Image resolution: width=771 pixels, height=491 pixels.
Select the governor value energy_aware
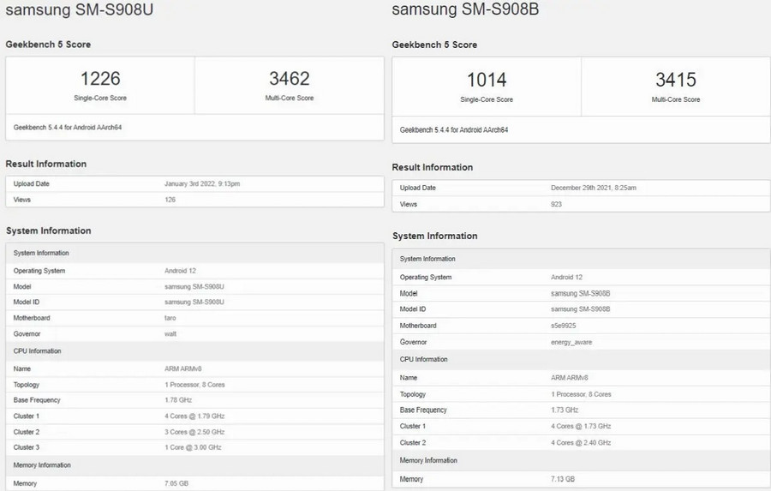pos(571,341)
